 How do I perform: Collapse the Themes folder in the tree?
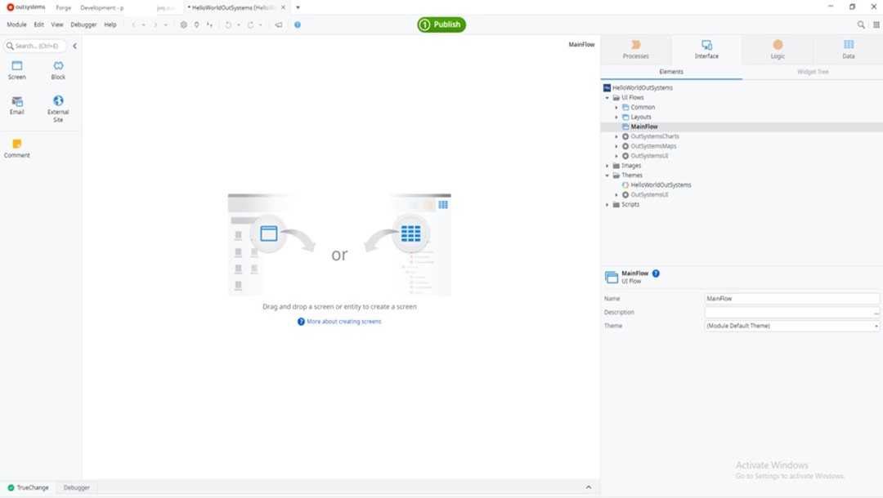[x=607, y=176]
